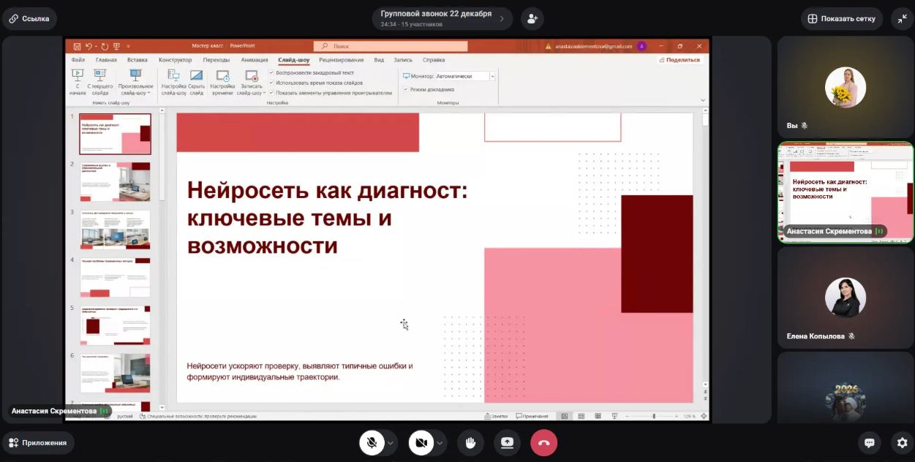Click the add participant icon
This screenshot has height=462, width=915.
point(532,19)
